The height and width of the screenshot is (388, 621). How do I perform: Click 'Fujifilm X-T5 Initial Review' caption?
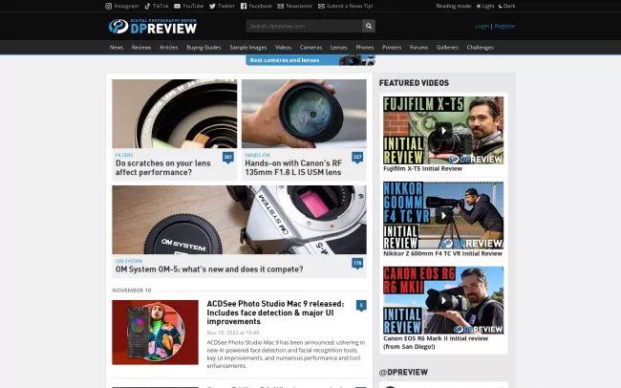click(x=422, y=169)
